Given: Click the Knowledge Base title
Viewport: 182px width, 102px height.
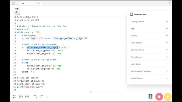Looking at the screenshot, I should click(140, 14).
